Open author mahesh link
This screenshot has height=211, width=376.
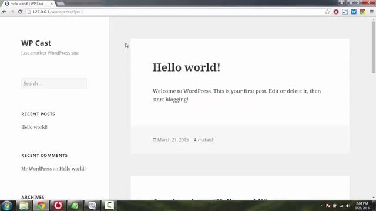(206, 140)
